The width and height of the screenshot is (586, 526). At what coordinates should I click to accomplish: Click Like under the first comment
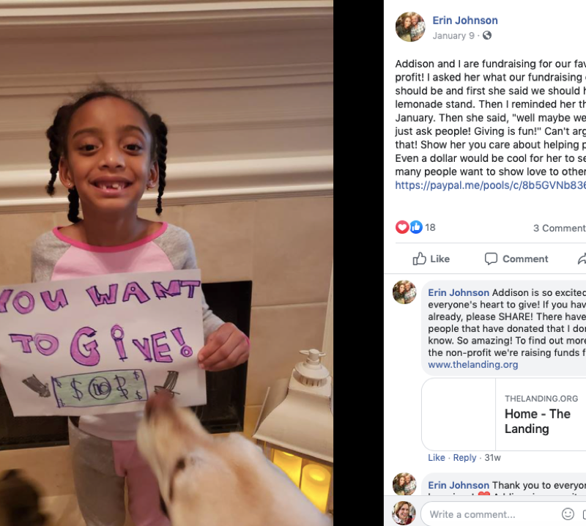click(x=437, y=458)
